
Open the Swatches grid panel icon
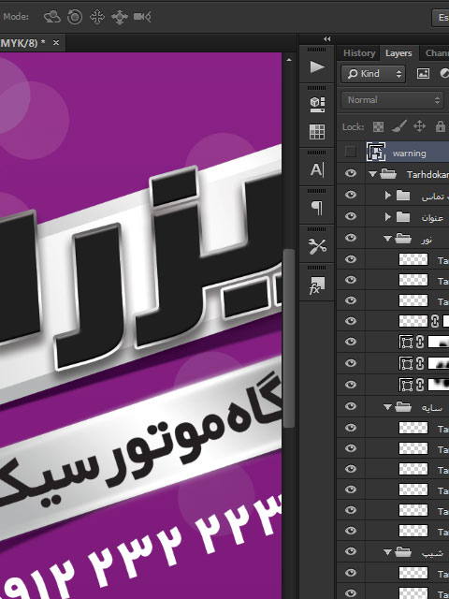pos(317,131)
